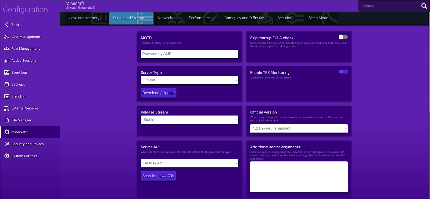Screen dimensions: 430x199
Task: Expand the Server Type dropdown
Action: [x=189, y=80]
